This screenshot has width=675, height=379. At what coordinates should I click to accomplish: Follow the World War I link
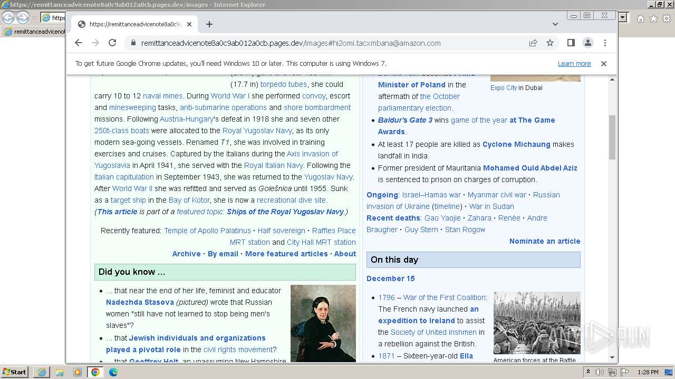click(230, 96)
